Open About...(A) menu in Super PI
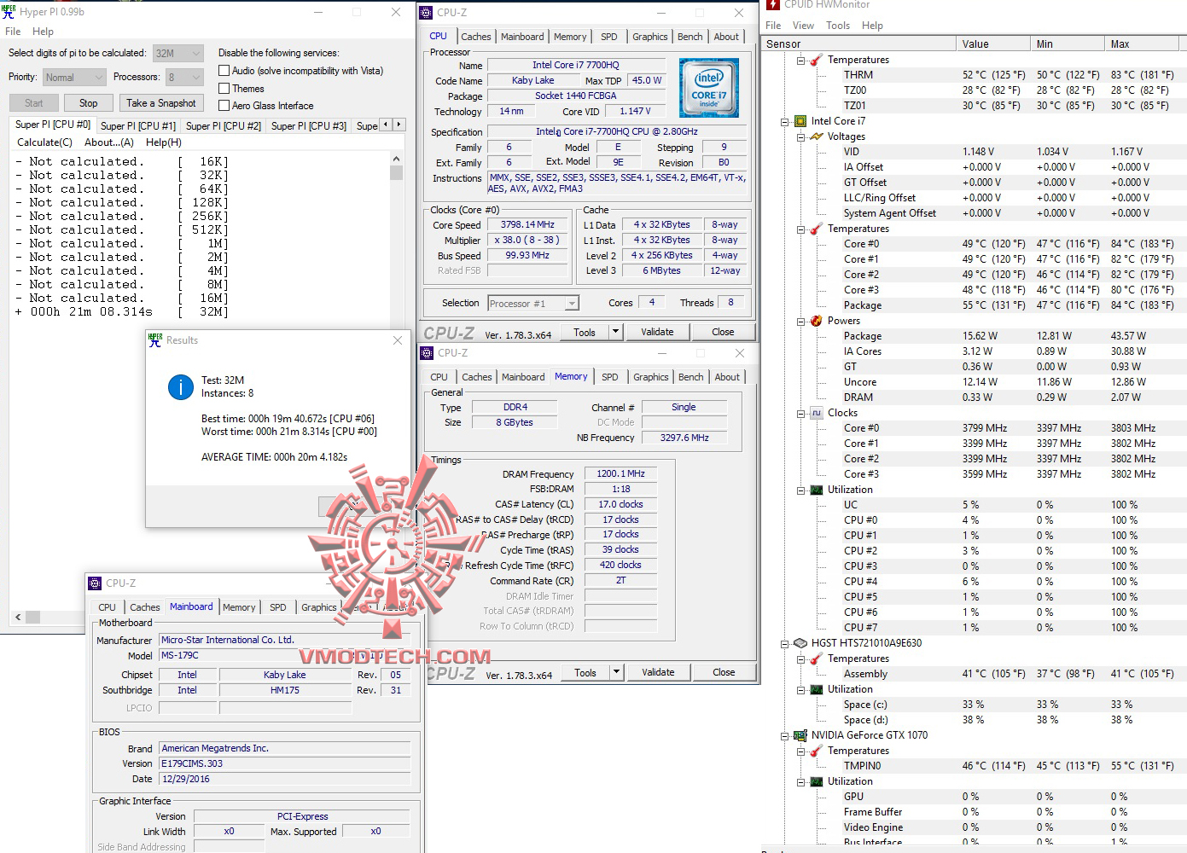Viewport: 1187px width, 853px height. click(109, 142)
